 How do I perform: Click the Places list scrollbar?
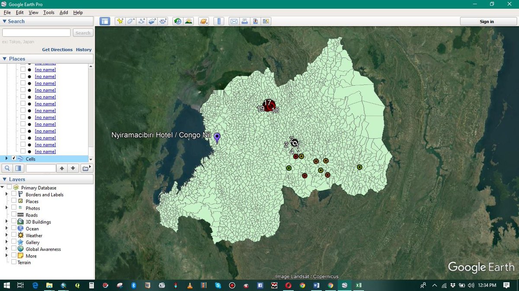click(91, 113)
